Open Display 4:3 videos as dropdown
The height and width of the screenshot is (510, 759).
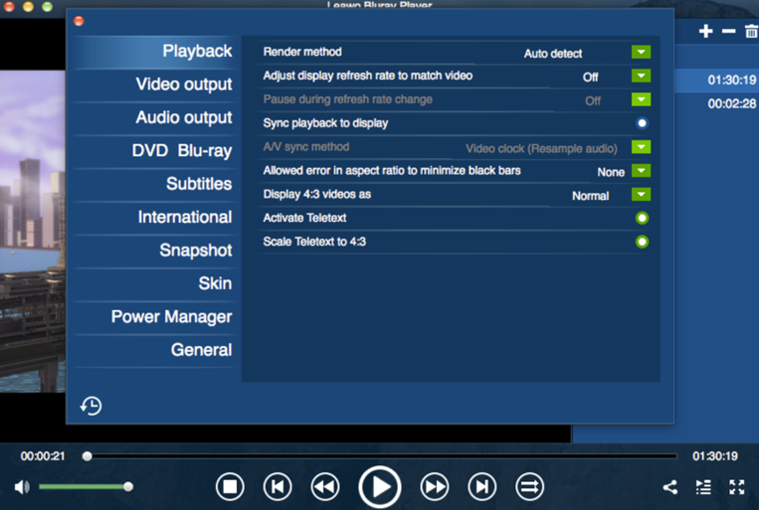pyautogui.click(x=641, y=195)
